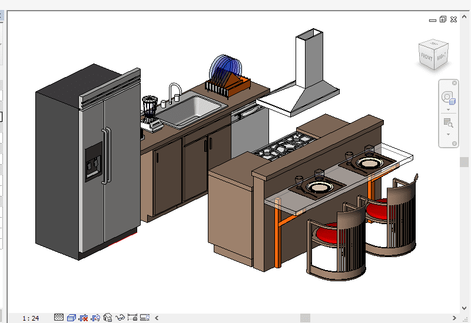
Task: Click the RIGHT face of the ViewCube
Action: coord(442,56)
